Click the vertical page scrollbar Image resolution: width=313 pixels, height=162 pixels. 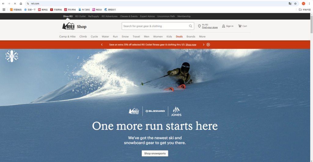tap(311, 24)
